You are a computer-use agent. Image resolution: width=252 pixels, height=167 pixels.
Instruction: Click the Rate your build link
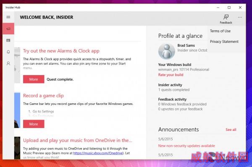[x=171, y=75]
